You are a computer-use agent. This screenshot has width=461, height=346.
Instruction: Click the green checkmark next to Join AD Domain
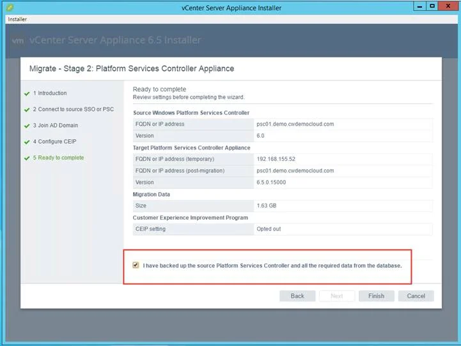(x=27, y=126)
